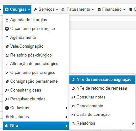Open the Serviços dropdown menu
Image resolution: width=136 pixels, height=131 pixels.
pyautogui.click(x=46, y=9)
